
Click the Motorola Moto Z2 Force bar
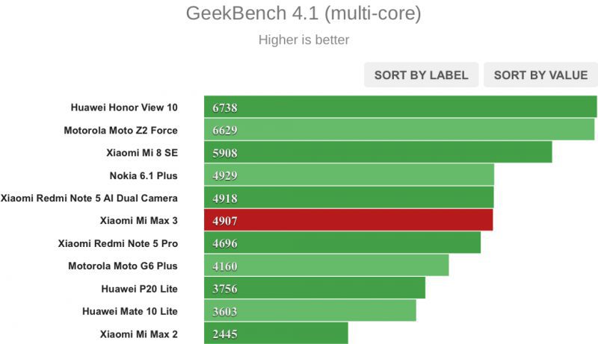(x=398, y=130)
